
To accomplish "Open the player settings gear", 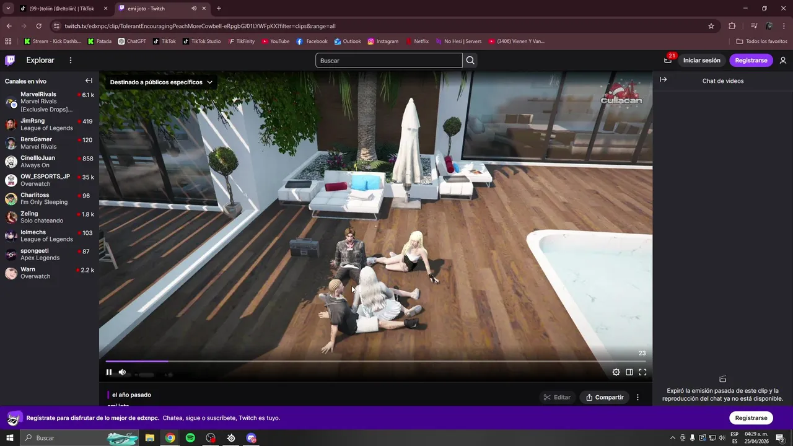I will point(616,372).
